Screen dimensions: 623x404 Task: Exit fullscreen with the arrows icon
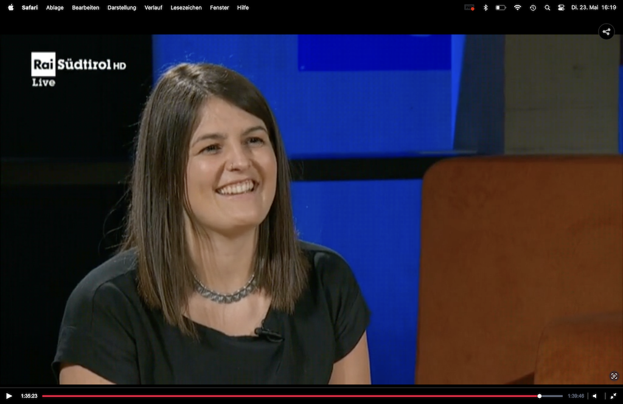pyautogui.click(x=613, y=395)
